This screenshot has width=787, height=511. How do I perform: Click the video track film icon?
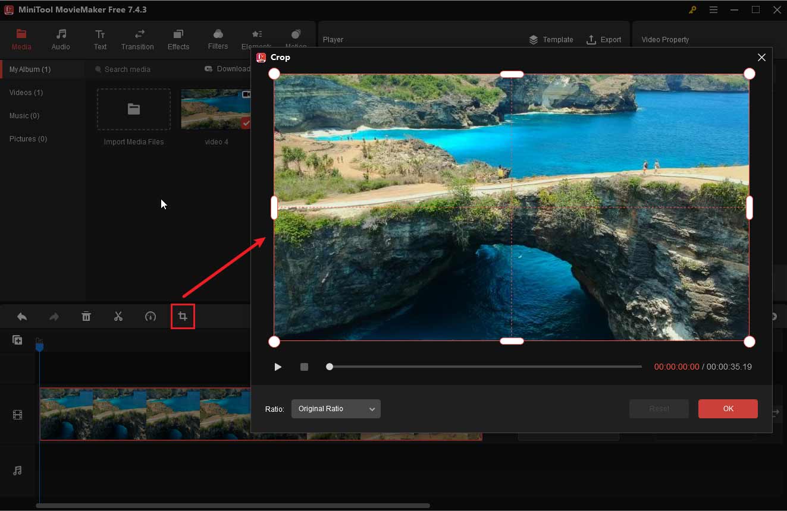point(17,415)
